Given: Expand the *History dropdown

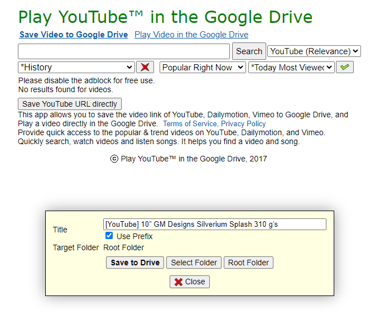Looking at the screenshot, I should pos(76,67).
